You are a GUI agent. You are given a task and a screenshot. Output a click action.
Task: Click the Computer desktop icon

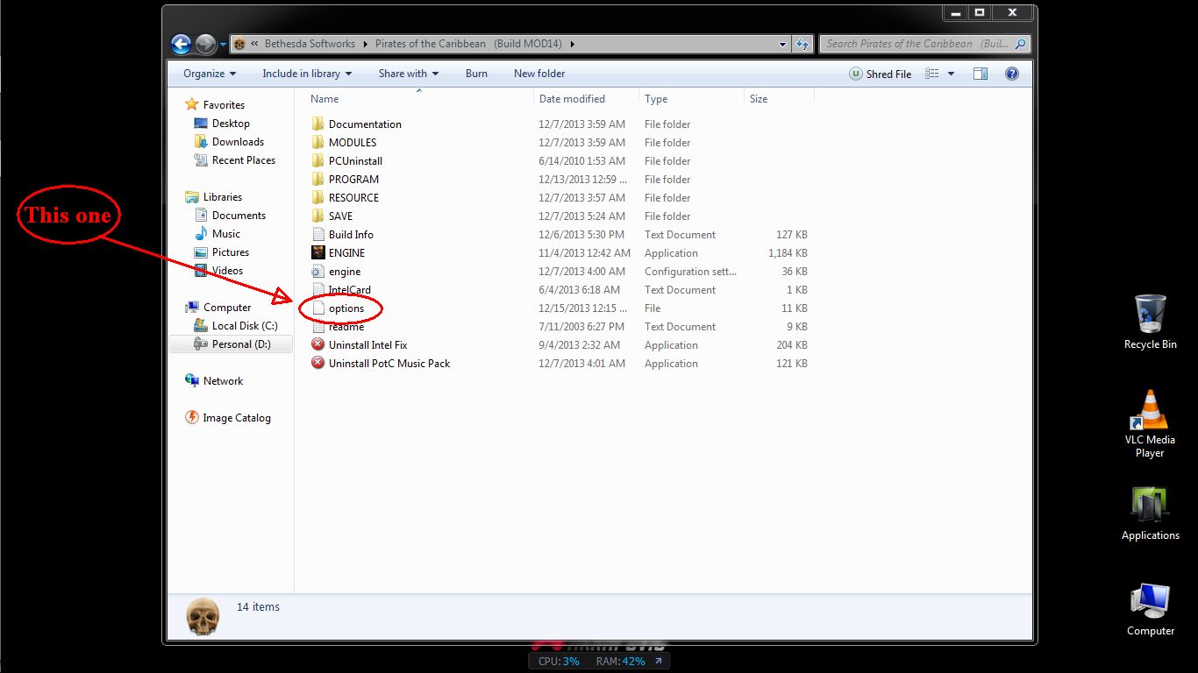tap(1150, 609)
